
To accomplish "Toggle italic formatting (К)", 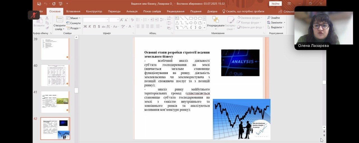I will click(x=89, y=27).
